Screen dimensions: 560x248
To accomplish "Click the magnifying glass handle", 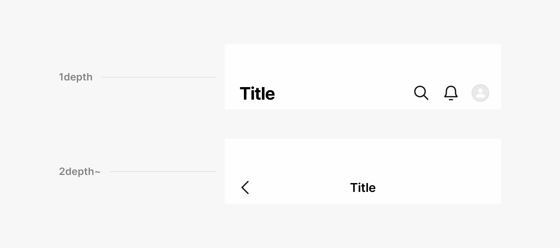I will click(426, 97).
